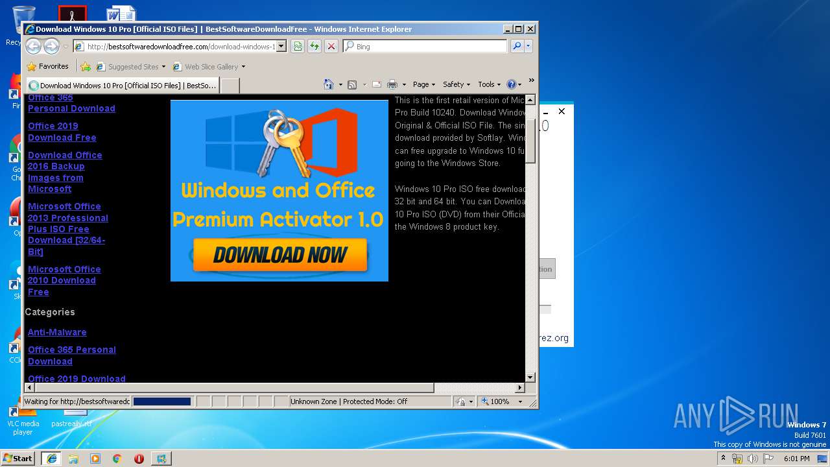Image resolution: width=830 pixels, height=467 pixels.
Task: Open a new blank tab
Action: pos(230,85)
